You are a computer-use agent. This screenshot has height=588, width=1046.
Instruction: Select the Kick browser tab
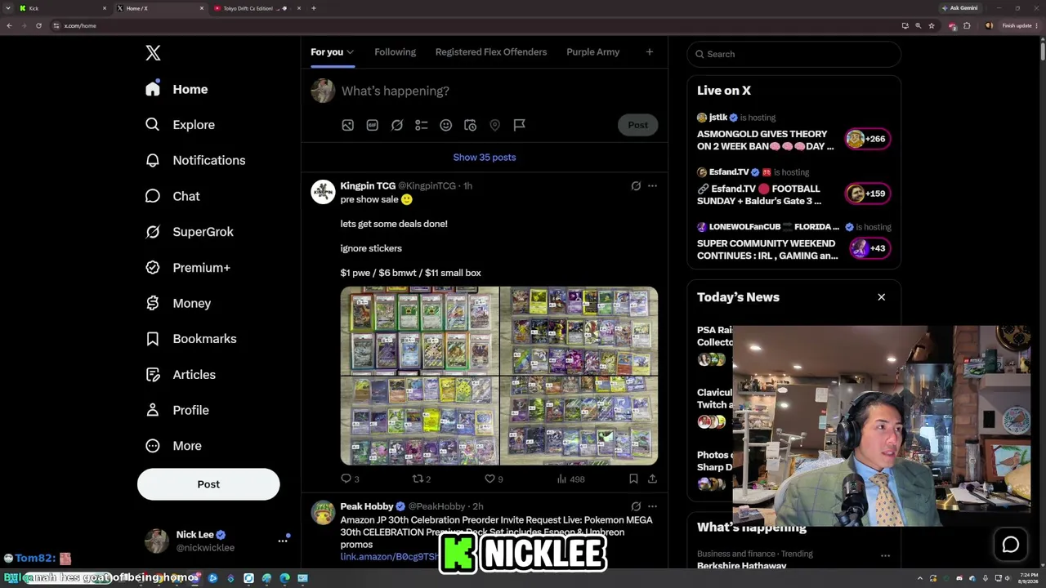[64, 8]
